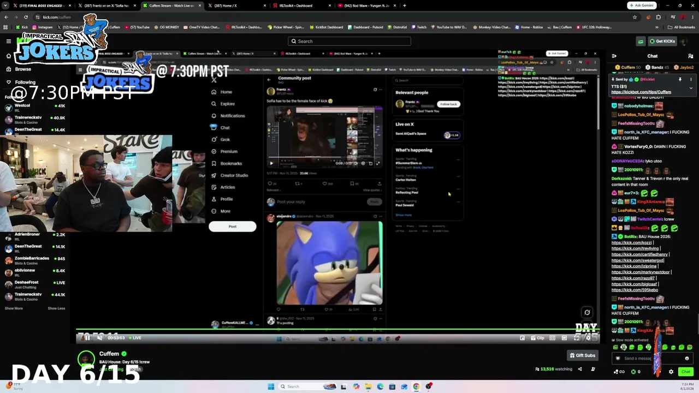The height and width of the screenshot is (393, 699).
Task: Open chat settings gear icon
Action: [671, 372]
